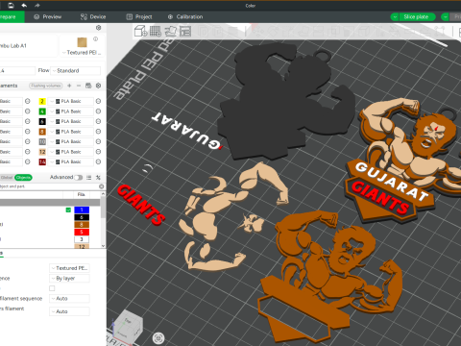Open the Device tab
The image size is (461, 346).
pyautogui.click(x=93, y=17)
